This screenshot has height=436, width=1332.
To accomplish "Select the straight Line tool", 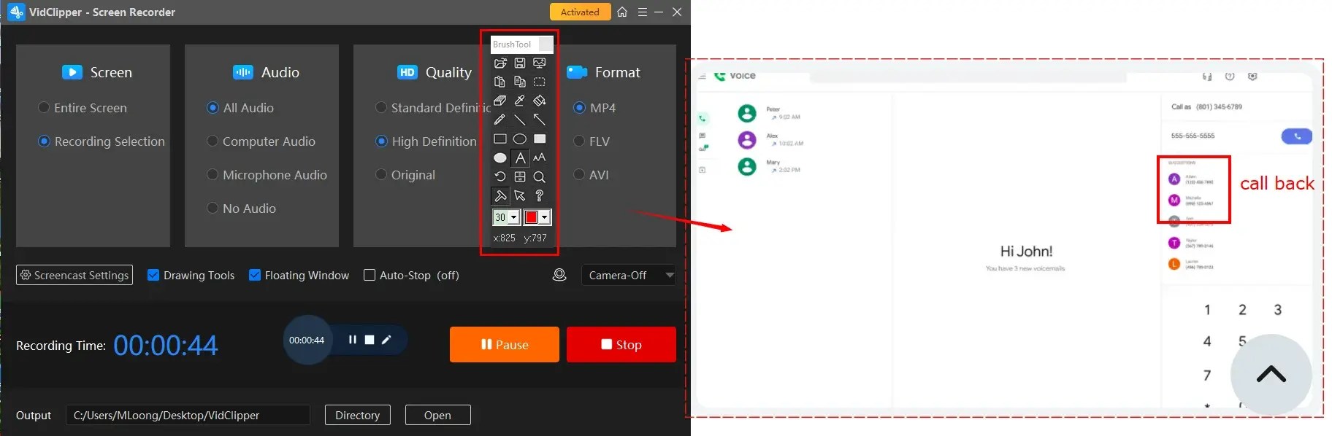I will coord(520,120).
